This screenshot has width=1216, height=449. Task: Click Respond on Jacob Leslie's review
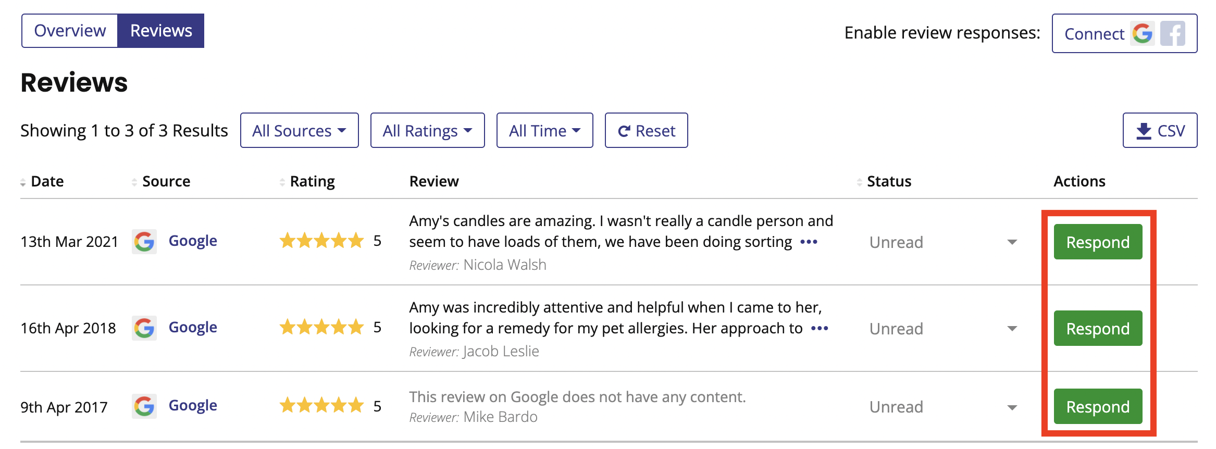pos(1097,328)
